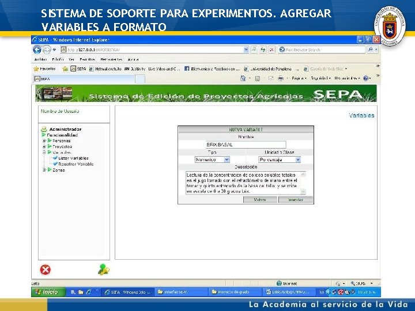415x311 pixels.
Task: Select the SEPA browser tab
Action: [84, 79]
